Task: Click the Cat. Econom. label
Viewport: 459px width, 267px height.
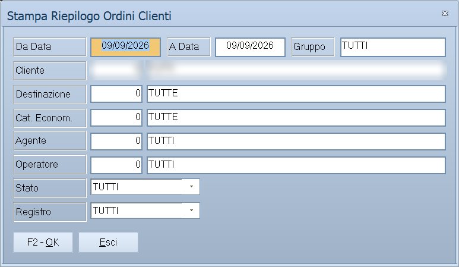Action: (x=50, y=118)
